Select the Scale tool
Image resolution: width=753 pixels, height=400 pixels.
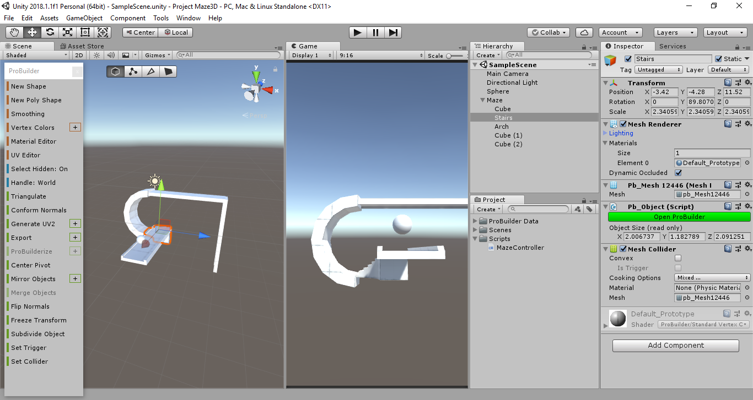tap(67, 32)
